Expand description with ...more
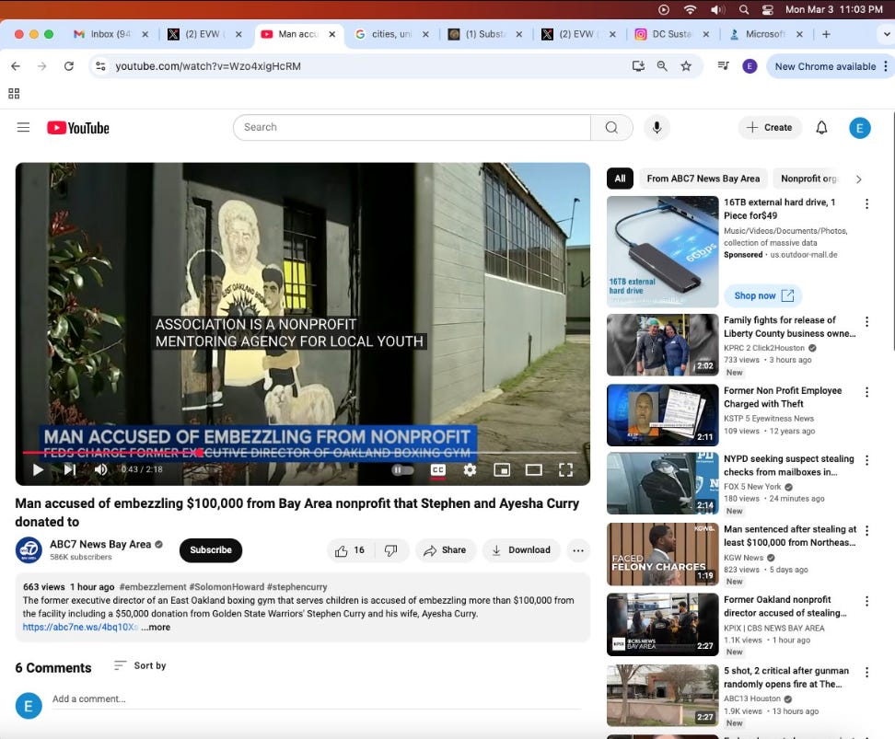Viewport: 895px width, 739px height. [x=156, y=627]
